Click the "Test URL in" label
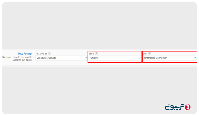 point(41,53)
